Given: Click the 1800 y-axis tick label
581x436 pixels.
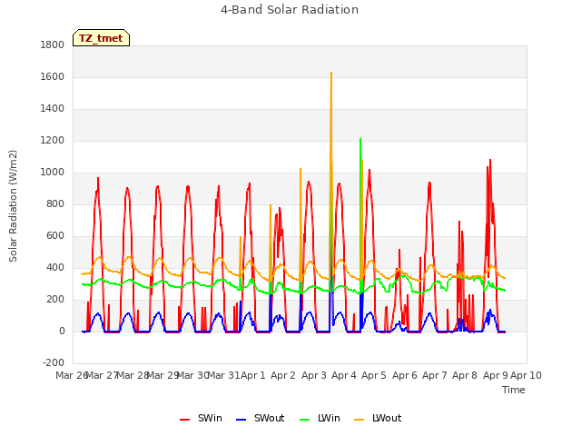Looking at the screenshot, I should [x=53, y=45].
